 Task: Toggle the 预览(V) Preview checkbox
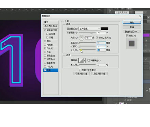pyautogui.click(x=127, y=36)
